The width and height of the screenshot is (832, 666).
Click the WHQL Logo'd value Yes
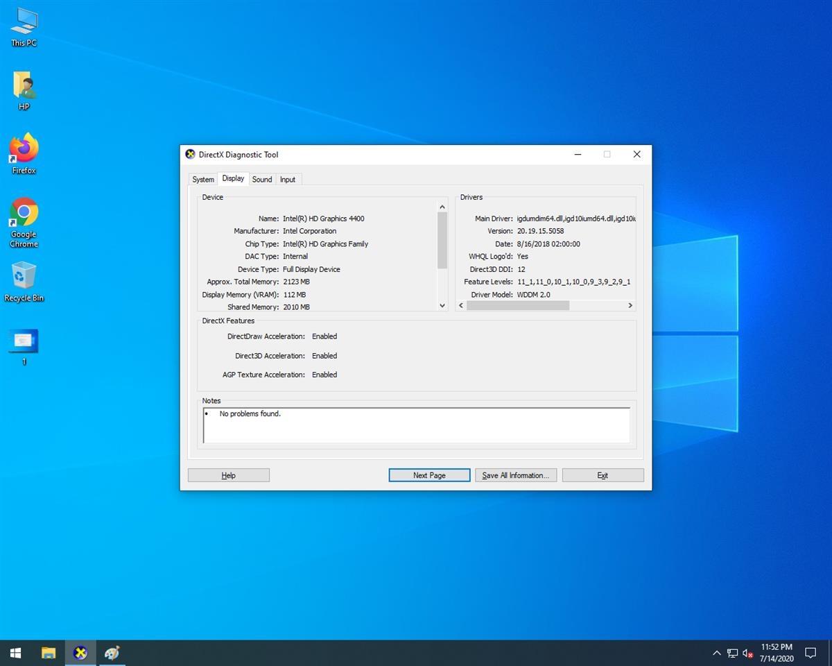pyautogui.click(x=523, y=257)
